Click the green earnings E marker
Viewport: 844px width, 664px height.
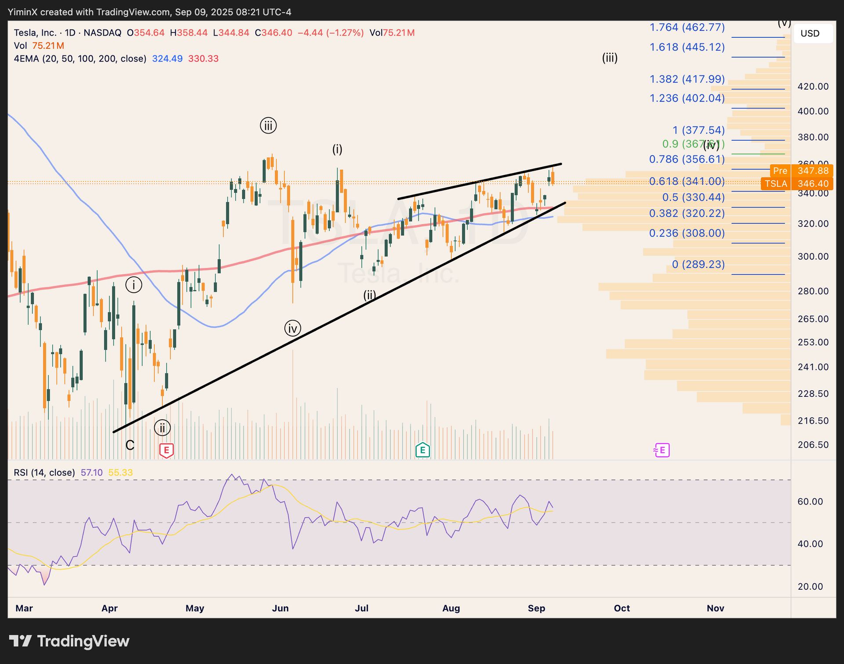coord(422,450)
